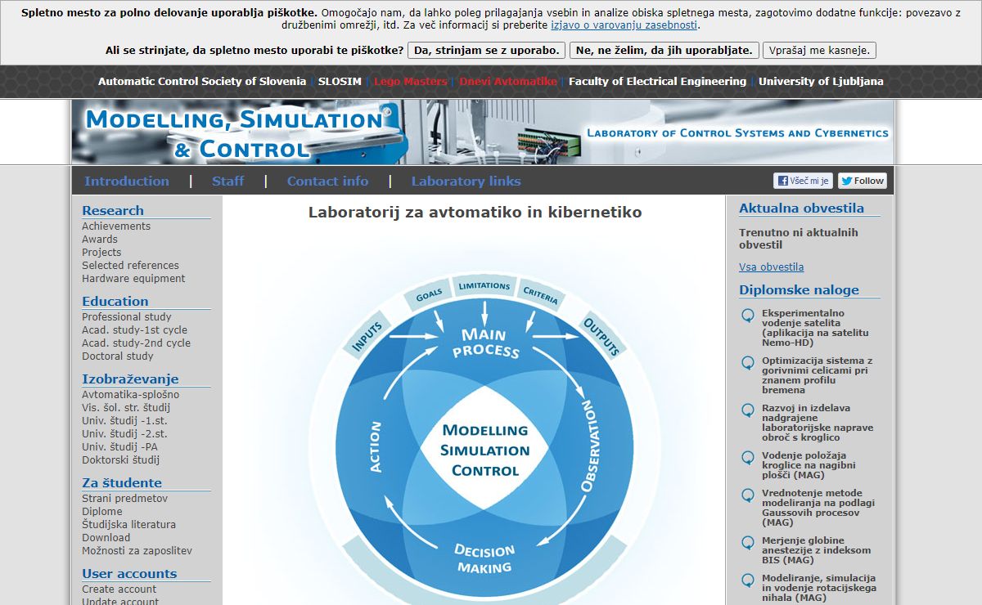
Task: Select the Contact info menu item
Action: pos(327,181)
